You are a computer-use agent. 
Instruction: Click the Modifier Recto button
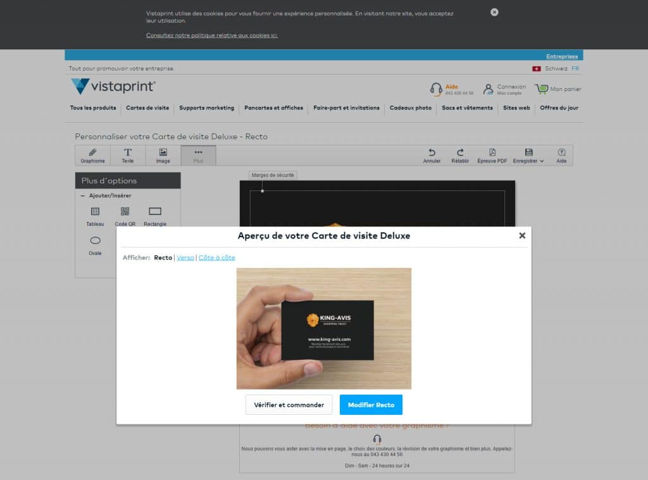371,405
